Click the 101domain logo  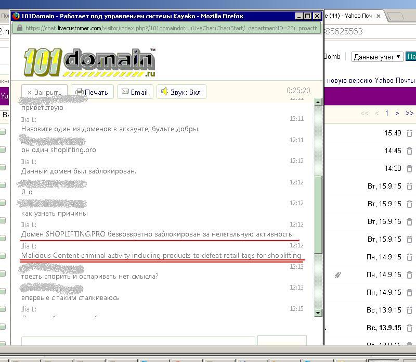[89, 62]
